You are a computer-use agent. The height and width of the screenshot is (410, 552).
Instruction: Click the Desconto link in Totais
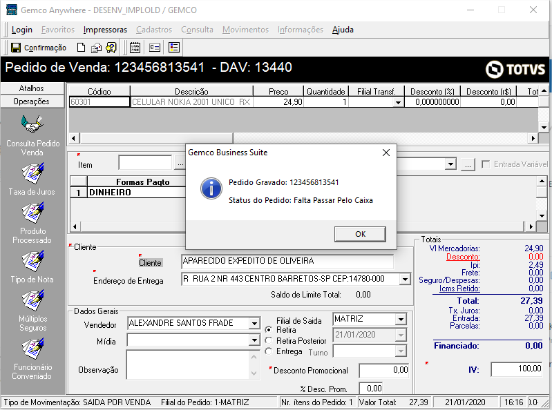463,257
